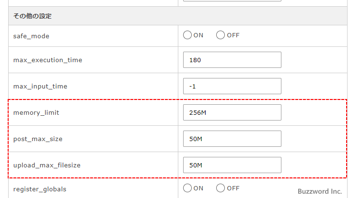The width and height of the screenshot is (349, 198).
Task: Click the memory_limit label
Action: point(36,113)
